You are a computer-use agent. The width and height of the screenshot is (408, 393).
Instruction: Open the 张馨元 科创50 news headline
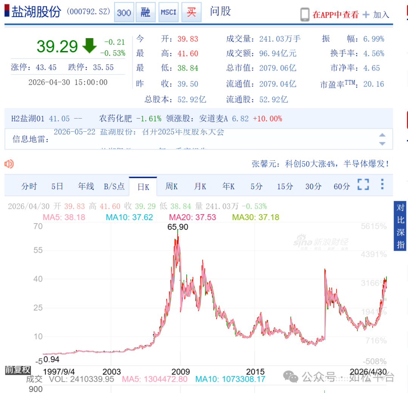320,164
